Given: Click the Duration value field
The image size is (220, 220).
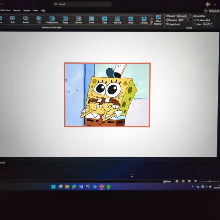Looking at the screenshot, I should tap(182, 20).
